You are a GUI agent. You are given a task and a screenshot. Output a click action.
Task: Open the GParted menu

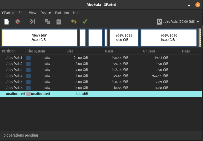[x=8, y=13]
